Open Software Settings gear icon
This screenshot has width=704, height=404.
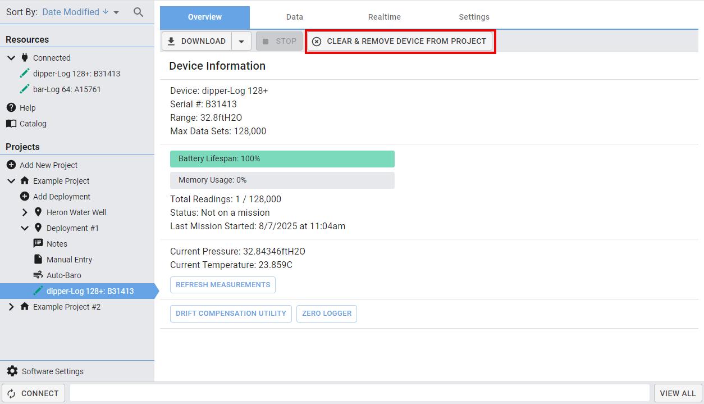click(12, 371)
